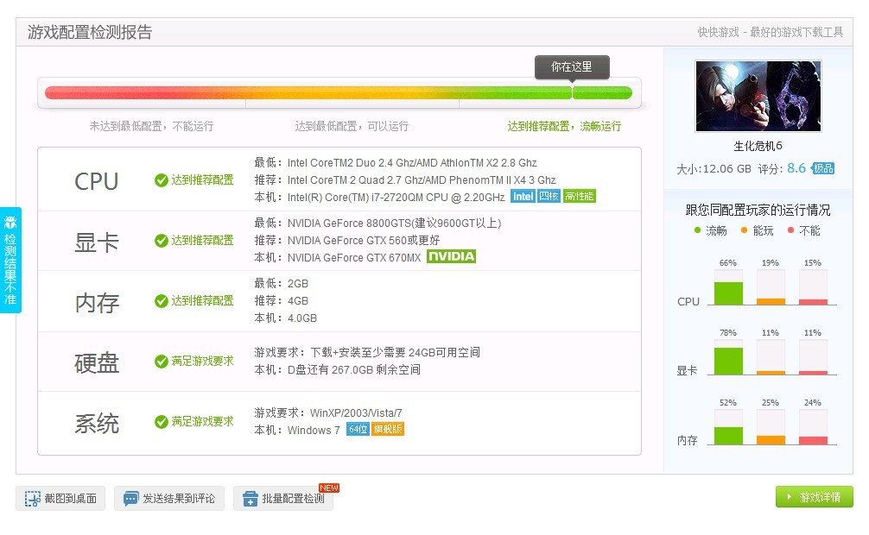Screen dimensions: 869x535
Task: Click the 系统 row green check icon
Action: point(162,422)
